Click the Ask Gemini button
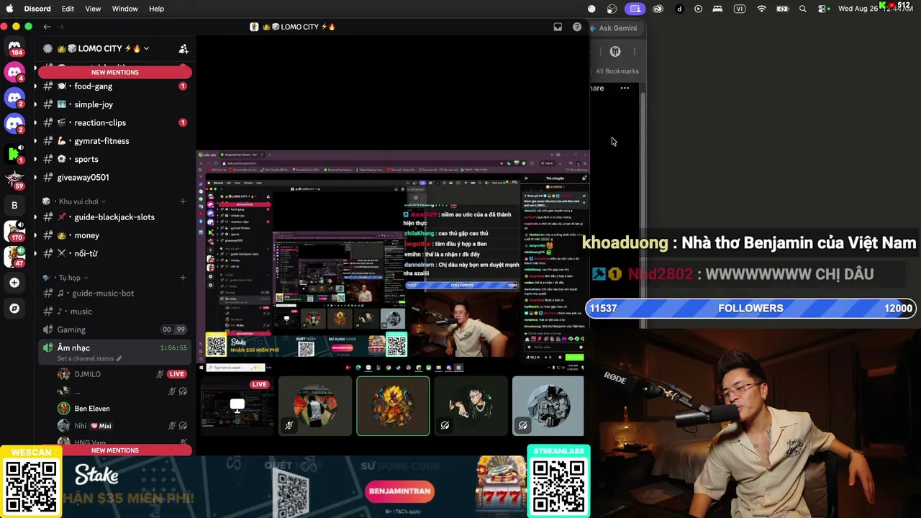Viewport: 921px width, 518px height. pyautogui.click(x=614, y=28)
